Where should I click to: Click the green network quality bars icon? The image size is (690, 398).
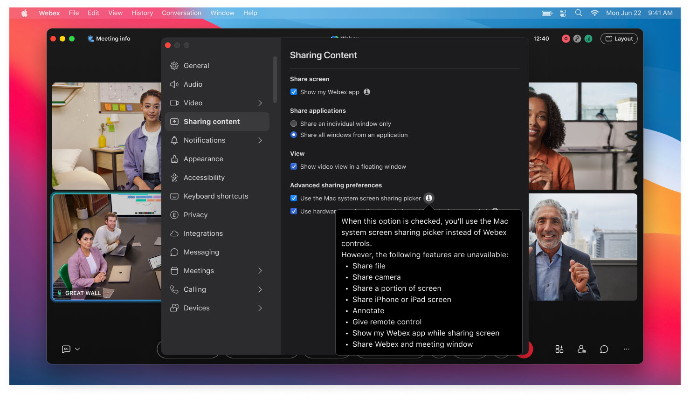(588, 39)
